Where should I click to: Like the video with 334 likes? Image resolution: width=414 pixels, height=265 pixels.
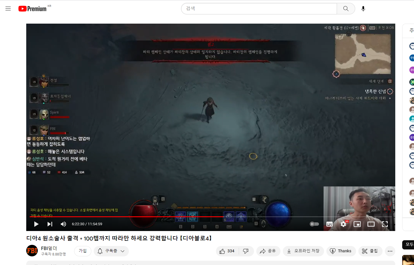227,251
